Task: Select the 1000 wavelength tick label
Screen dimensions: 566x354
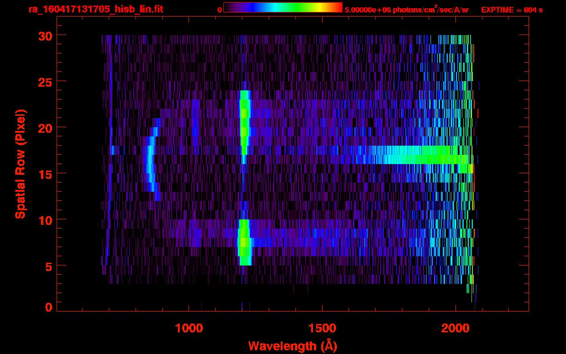Action: [x=189, y=328]
